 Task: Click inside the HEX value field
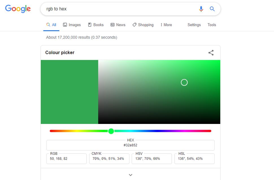tap(130, 145)
